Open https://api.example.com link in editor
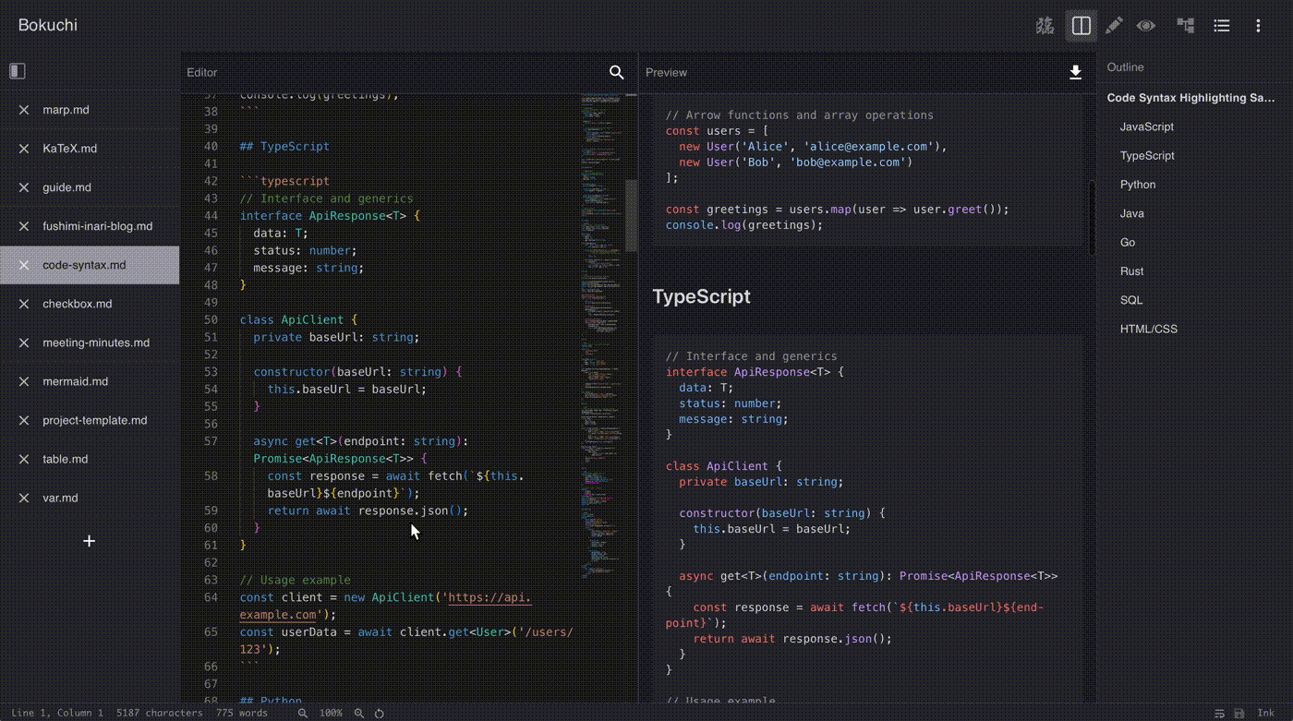The image size is (1293, 721). click(385, 606)
